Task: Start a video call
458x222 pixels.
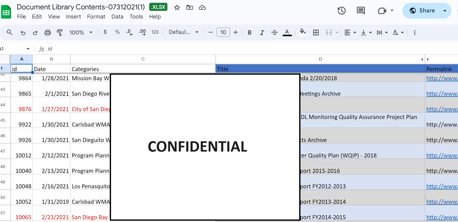Action: (x=382, y=11)
